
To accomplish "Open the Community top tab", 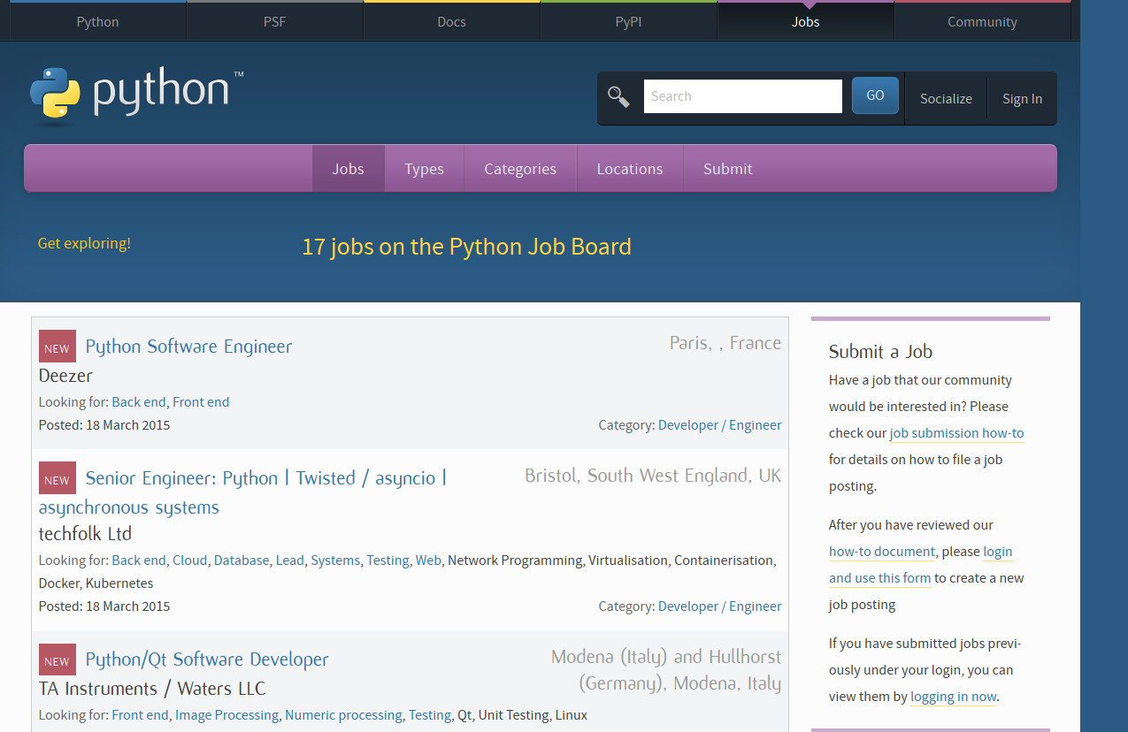I will 982,22.
